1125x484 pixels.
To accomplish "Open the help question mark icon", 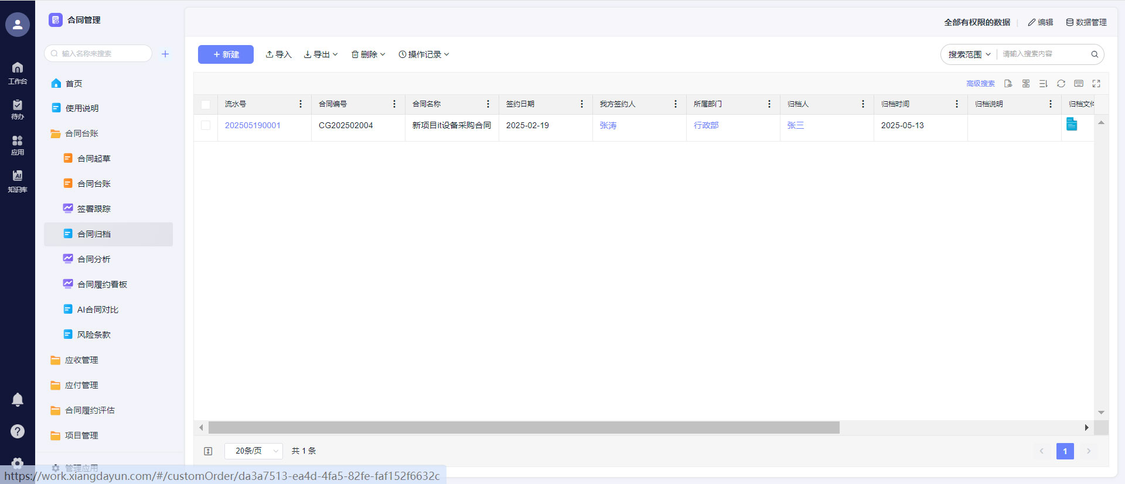I will 18,431.
